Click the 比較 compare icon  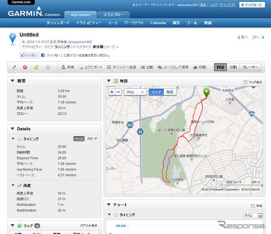[x=143, y=67]
